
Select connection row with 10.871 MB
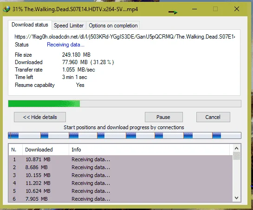[121, 159]
